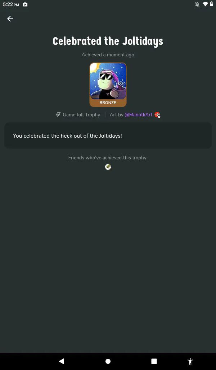
Task: Tap ManutkArt's small avatar icon
Action: tap(157, 115)
